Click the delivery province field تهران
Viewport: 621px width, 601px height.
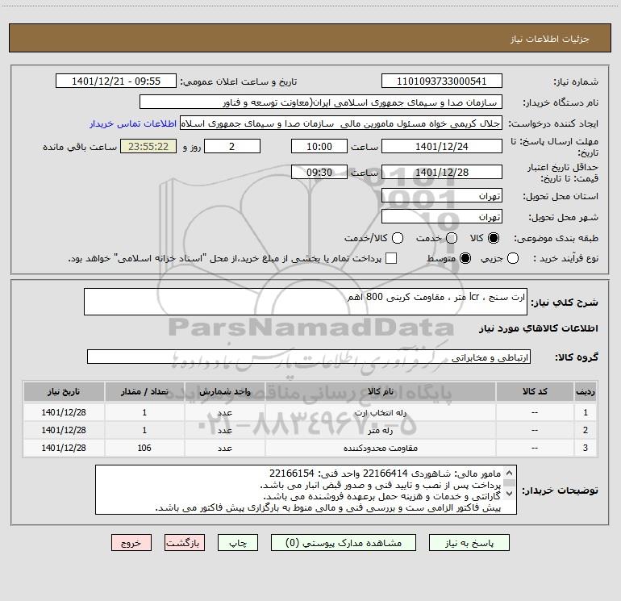coord(442,196)
